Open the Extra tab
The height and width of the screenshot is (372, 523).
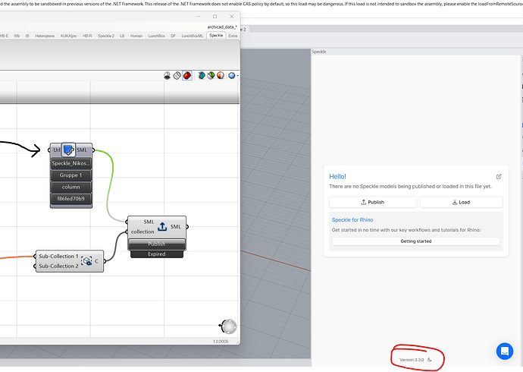pos(233,36)
